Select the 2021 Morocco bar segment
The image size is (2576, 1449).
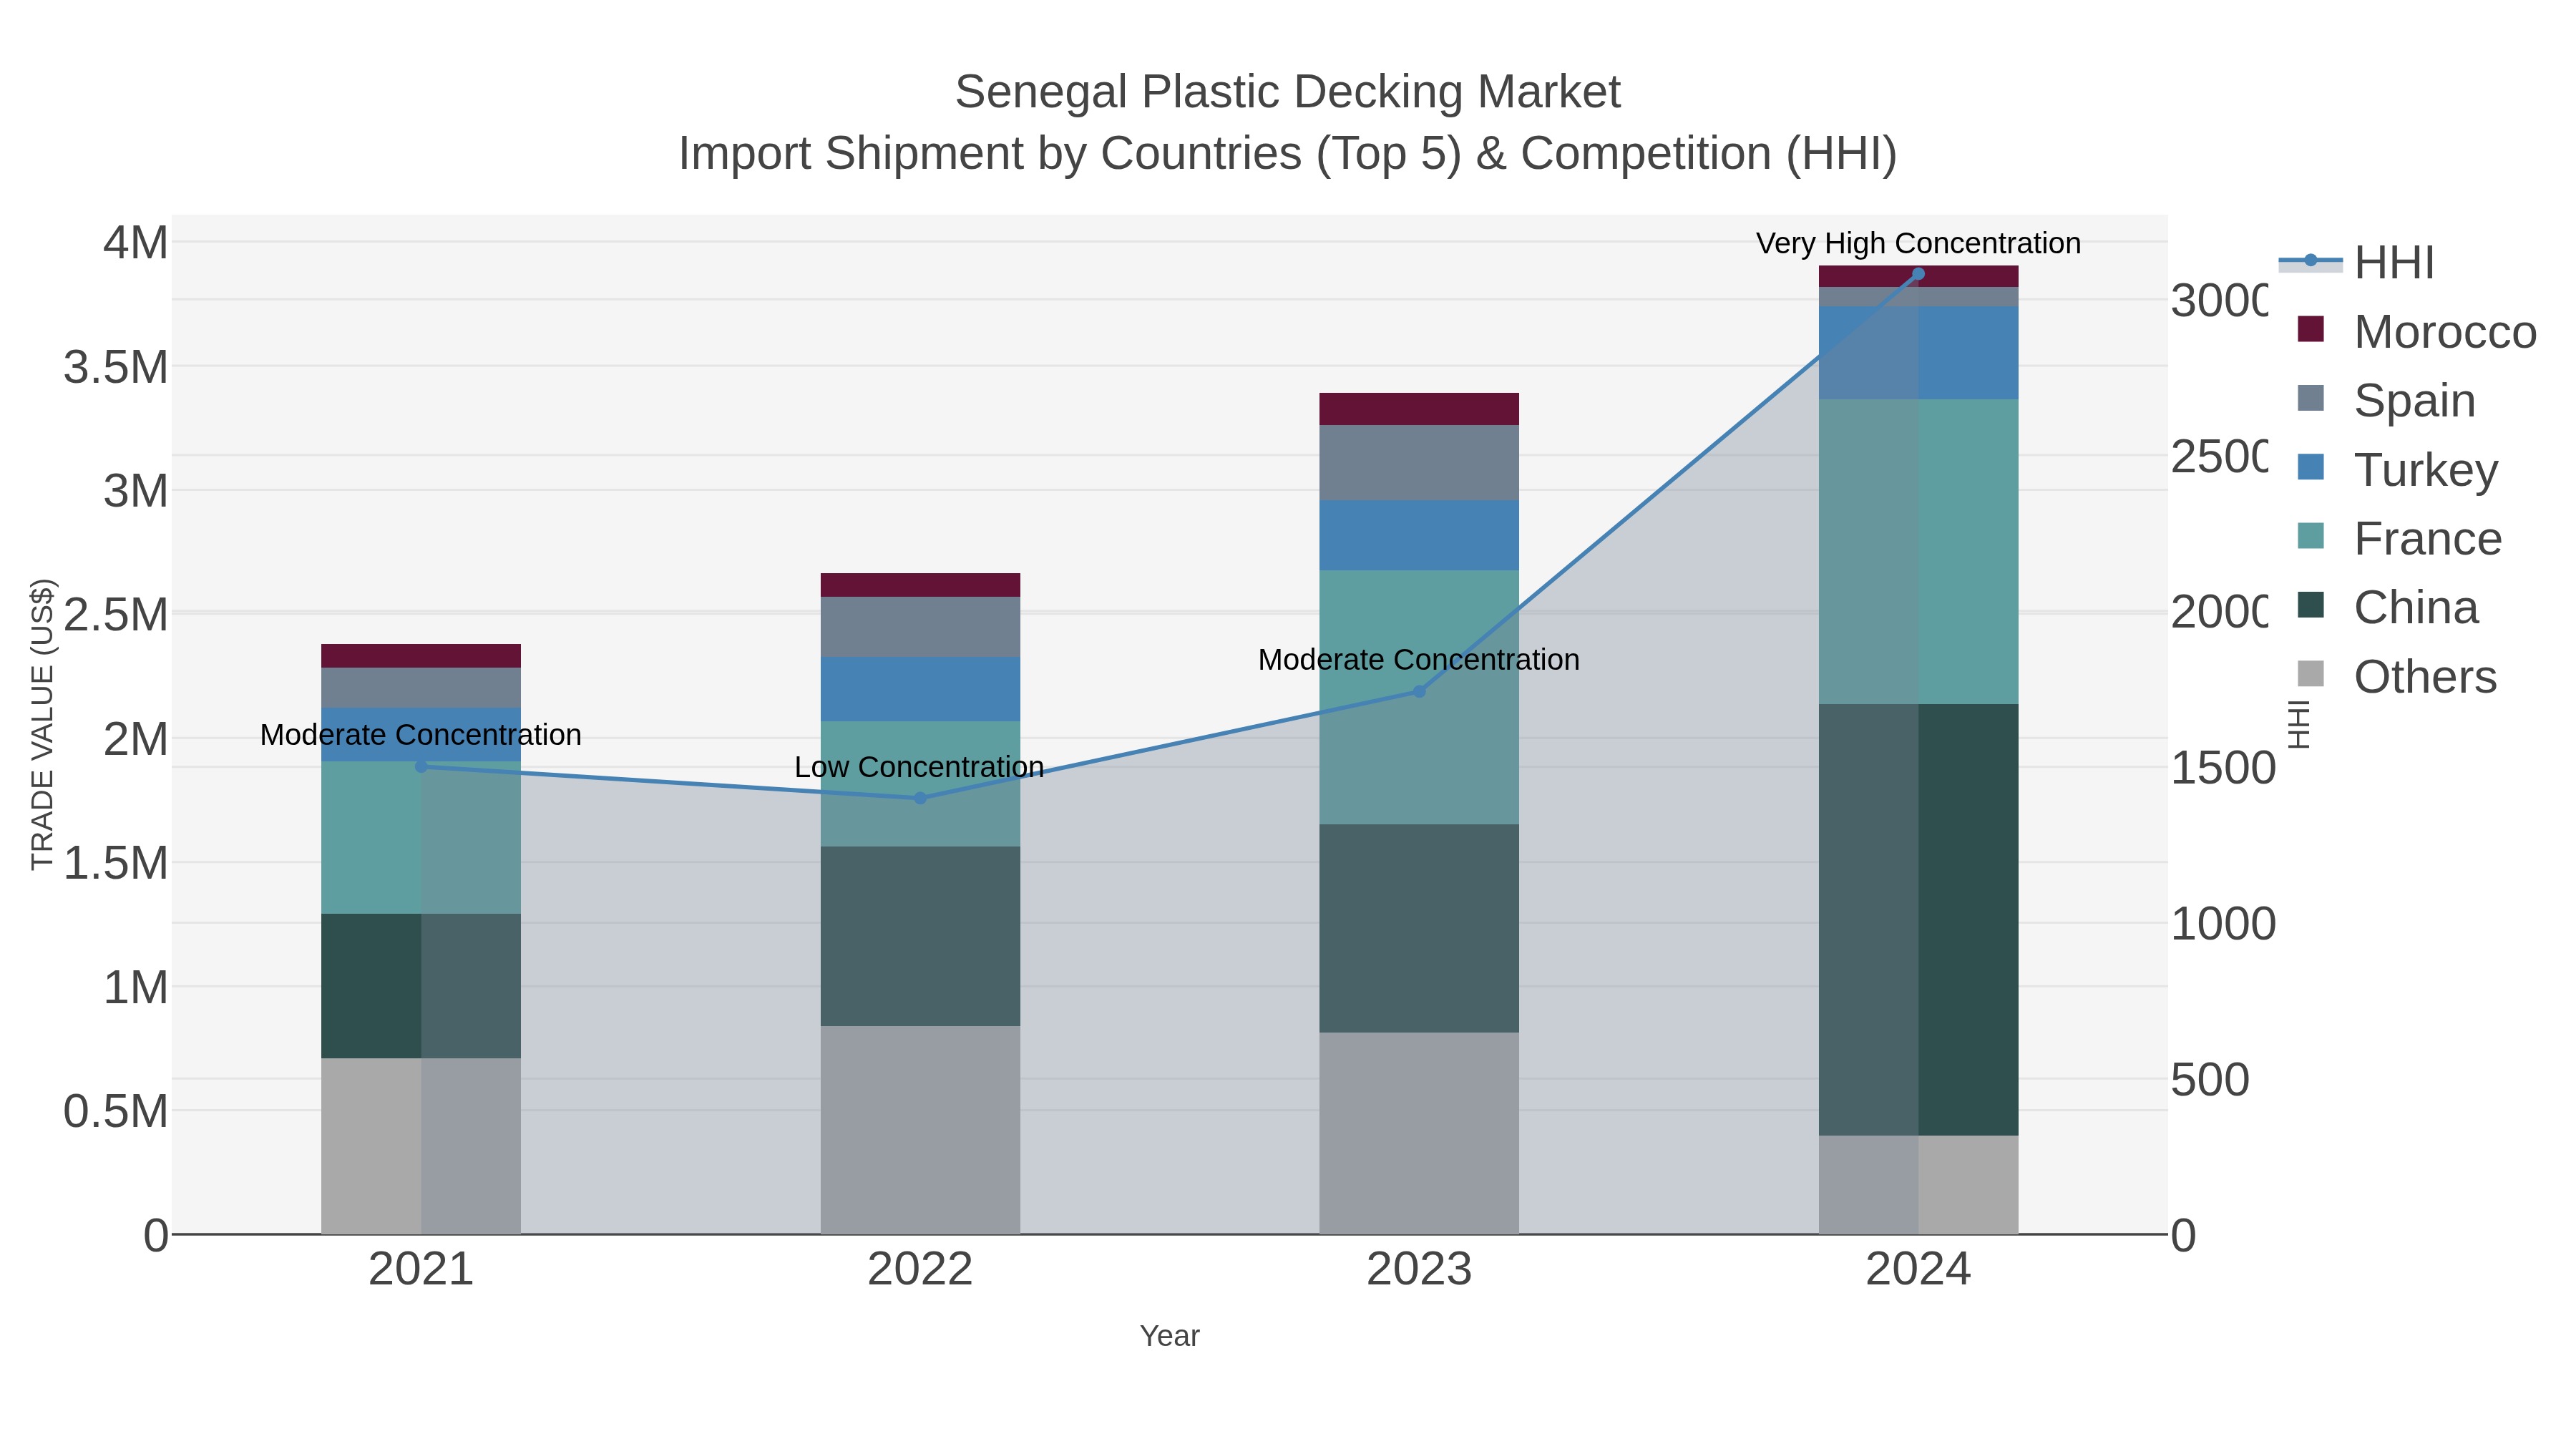(421, 656)
